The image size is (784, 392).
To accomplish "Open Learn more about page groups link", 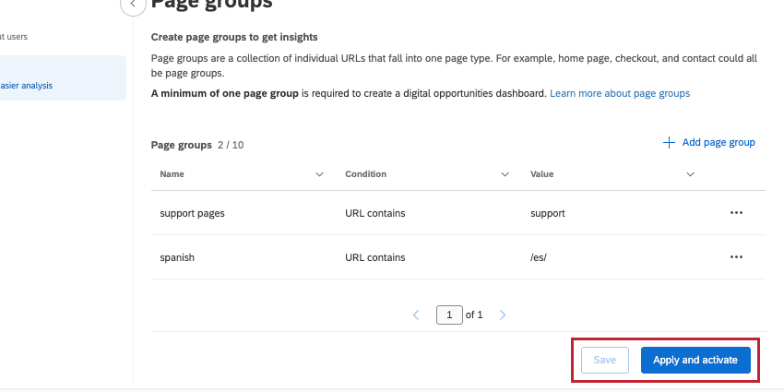I will pyautogui.click(x=620, y=93).
